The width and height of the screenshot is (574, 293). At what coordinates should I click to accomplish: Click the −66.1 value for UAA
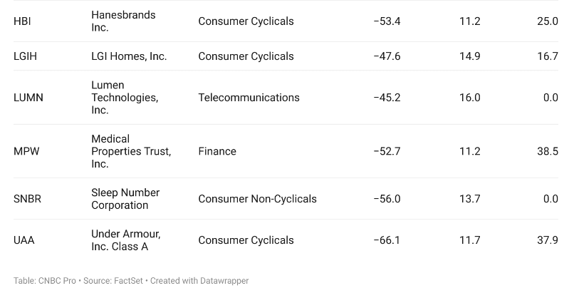tap(387, 240)
